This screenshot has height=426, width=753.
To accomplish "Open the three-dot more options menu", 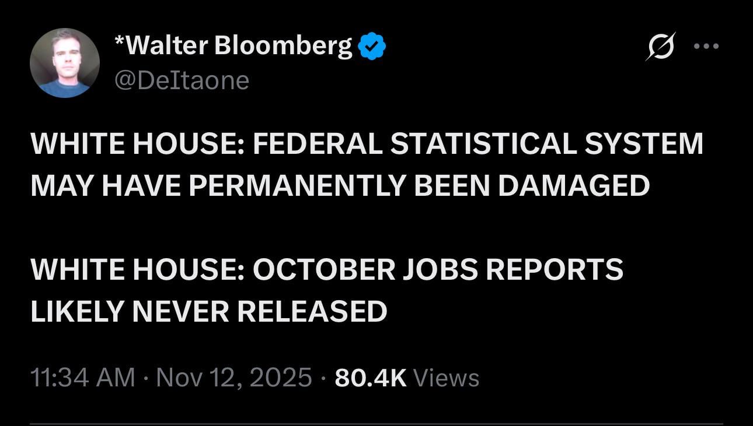I will 706,46.
